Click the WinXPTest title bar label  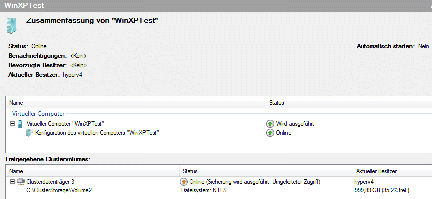click(x=24, y=6)
